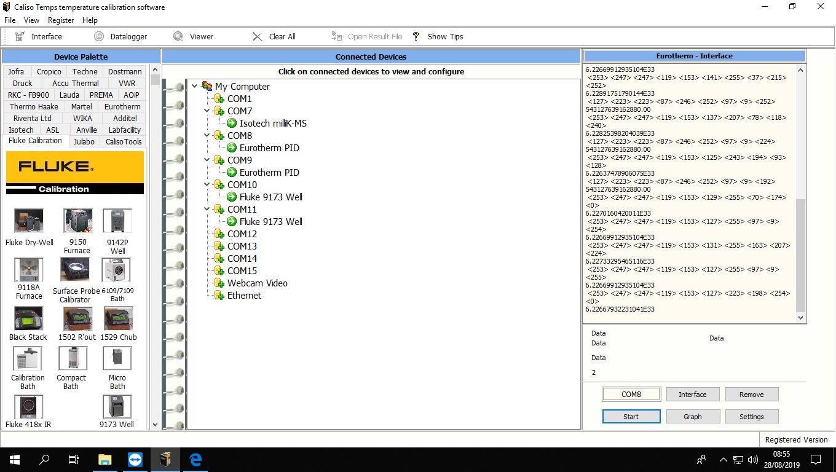This screenshot has width=836, height=472.
Task: Select the Webcam Video tree item
Action: pyautogui.click(x=258, y=283)
